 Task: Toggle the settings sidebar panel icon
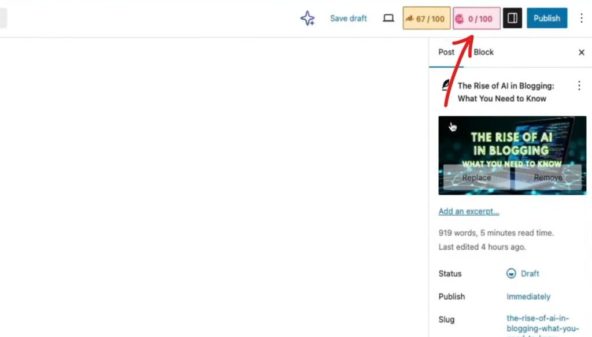[x=512, y=18]
